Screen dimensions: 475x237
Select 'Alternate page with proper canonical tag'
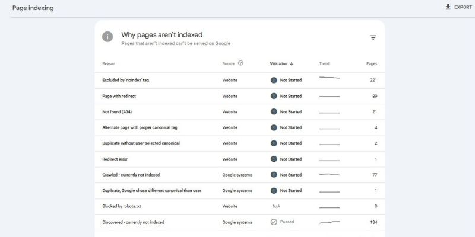click(x=139, y=127)
